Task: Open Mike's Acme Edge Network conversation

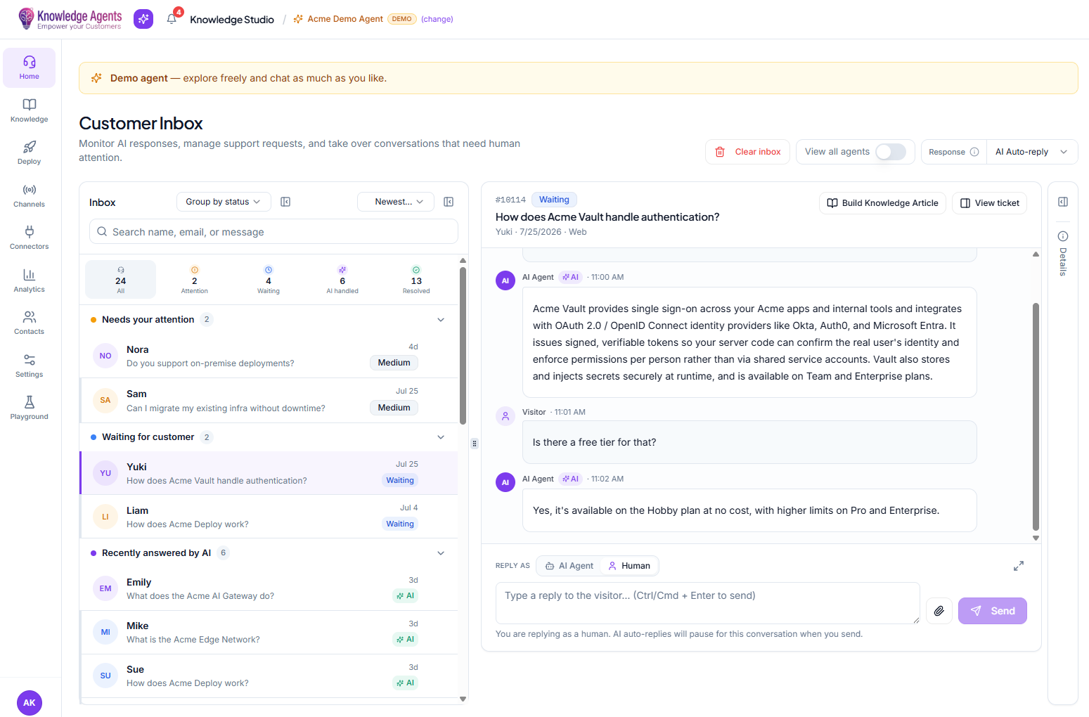Action: pyautogui.click(x=269, y=632)
